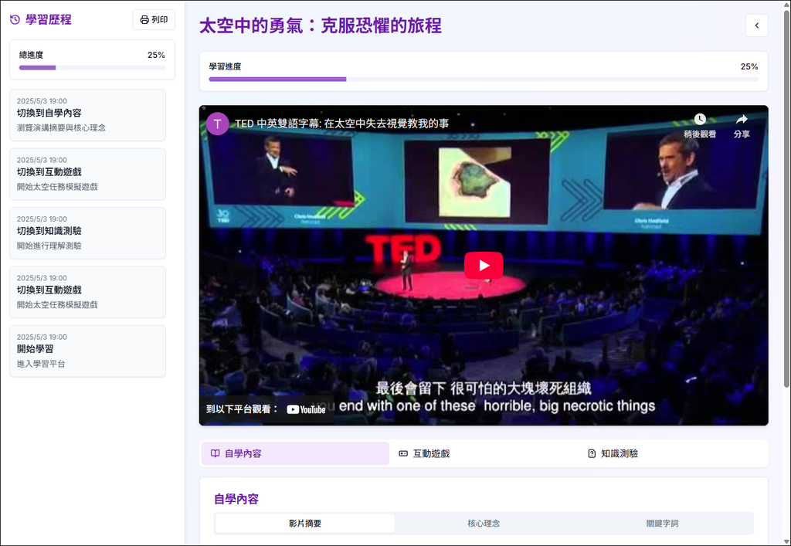The height and width of the screenshot is (546, 791).
Task: Select the 影片摘要 sub-tab
Action: click(305, 524)
